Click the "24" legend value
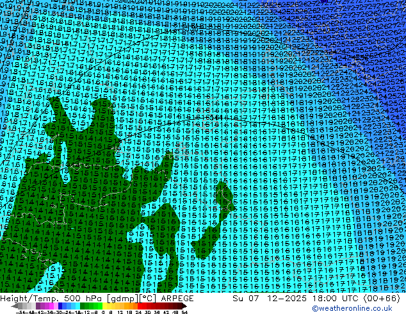 (x=138, y=312)
